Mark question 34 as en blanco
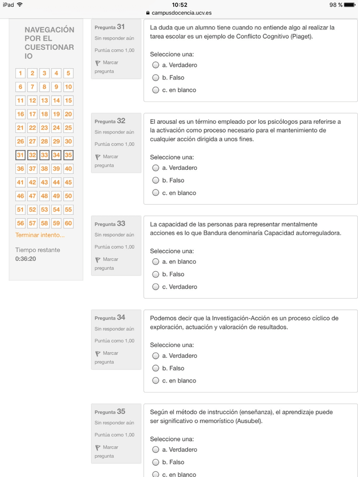This screenshot has height=477, width=358. tap(156, 381)
